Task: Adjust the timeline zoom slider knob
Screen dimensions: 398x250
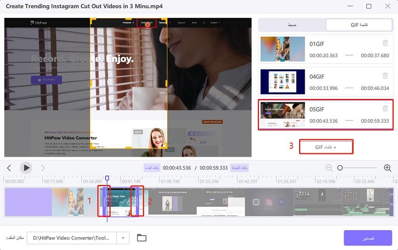Action: [x=340, y=168]
